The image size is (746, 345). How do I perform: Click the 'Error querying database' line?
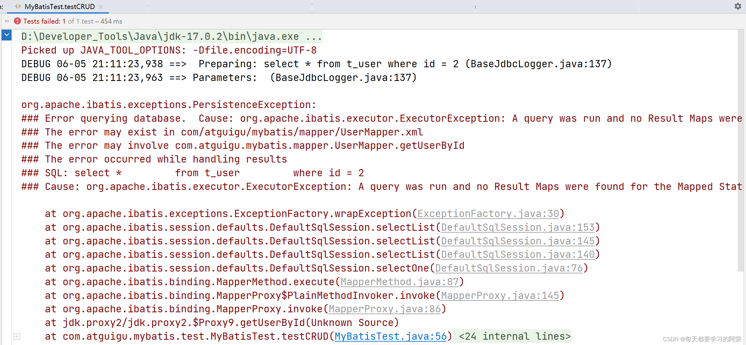[x=382, y=118]
